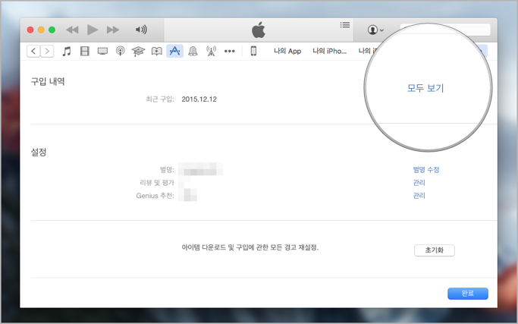Switch to the 나의 App tab
The image size is (518, 324).
[x=287, y=52]
